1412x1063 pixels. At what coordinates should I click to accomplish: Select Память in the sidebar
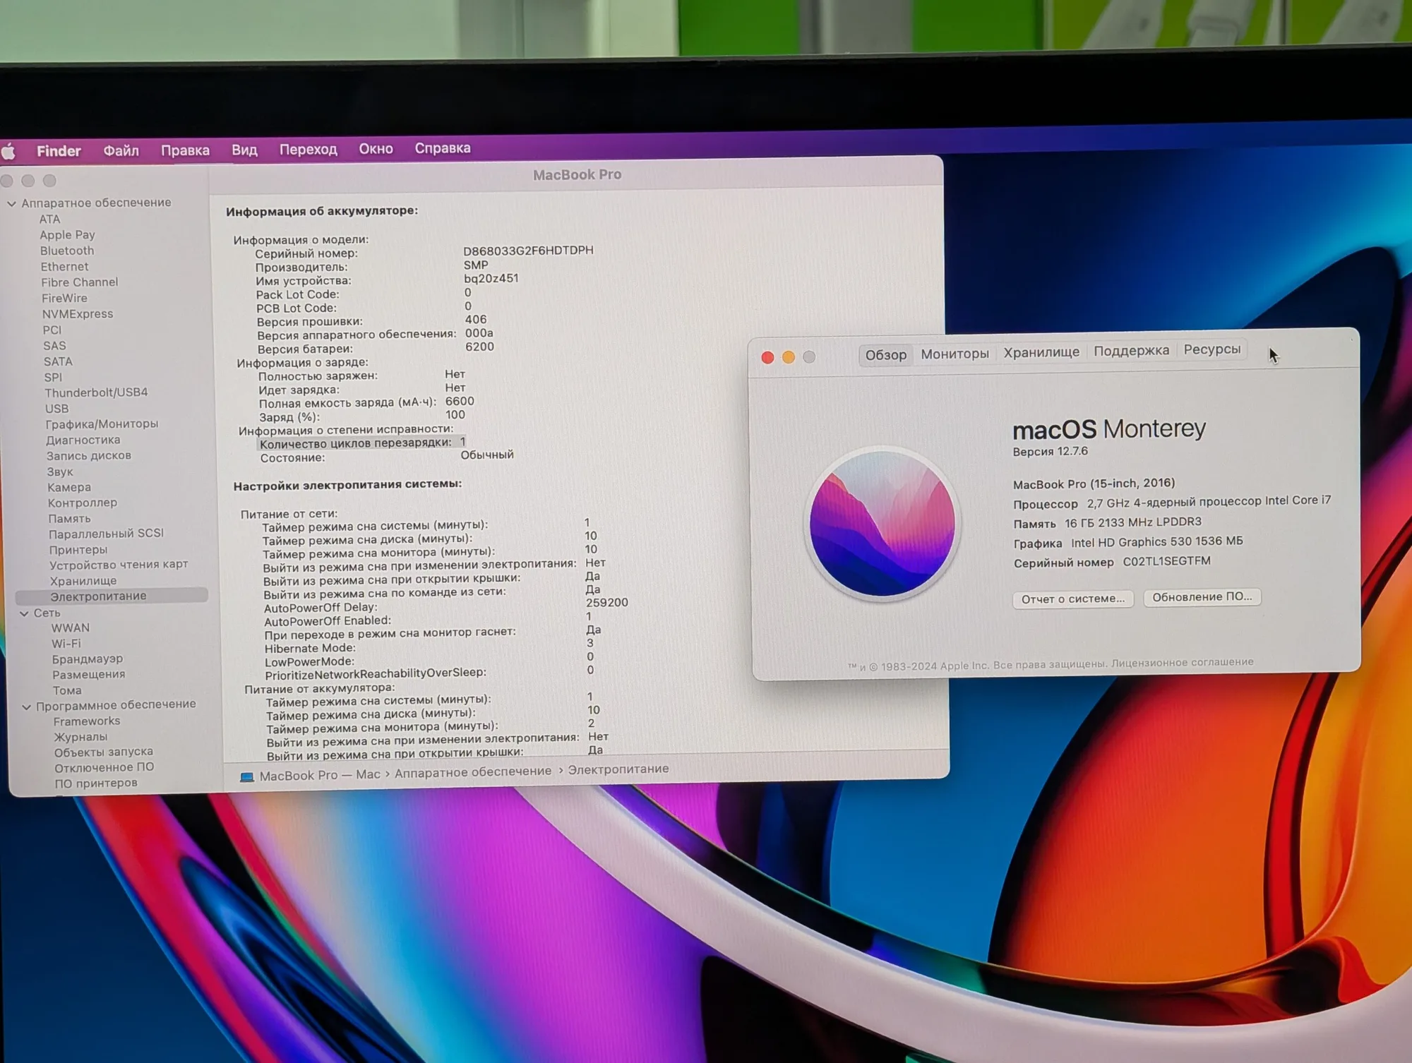tap(69, 519)
